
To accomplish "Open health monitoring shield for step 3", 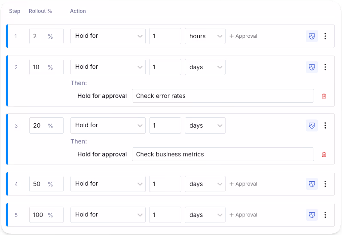I will (x=311, y=125).
